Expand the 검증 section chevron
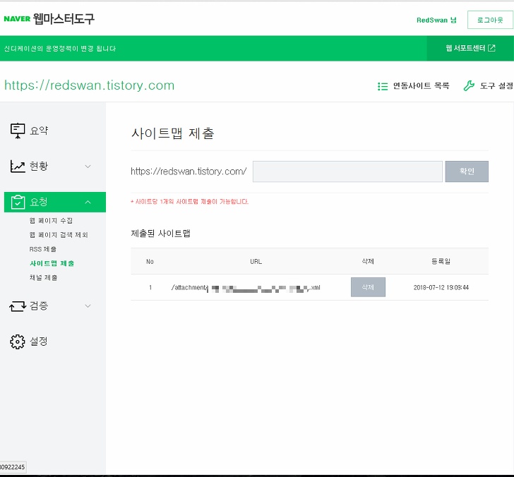 (88, 306)
